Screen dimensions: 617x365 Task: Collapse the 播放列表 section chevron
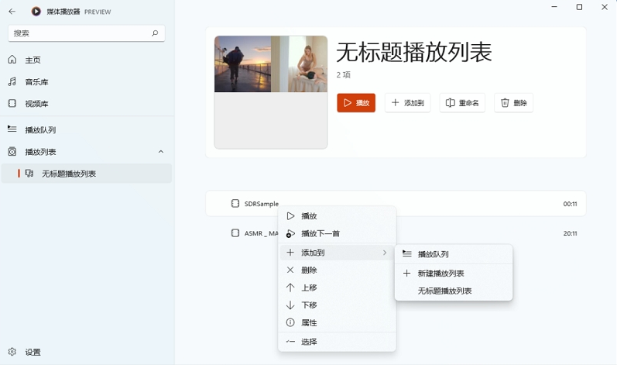161,152
